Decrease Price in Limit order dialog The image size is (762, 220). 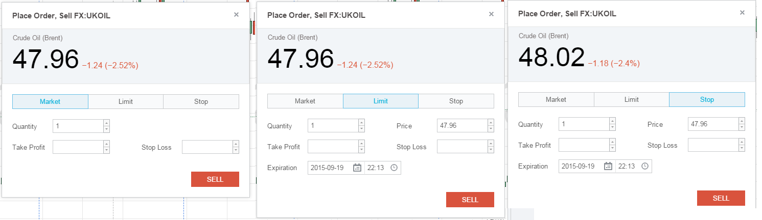(491, 129)
